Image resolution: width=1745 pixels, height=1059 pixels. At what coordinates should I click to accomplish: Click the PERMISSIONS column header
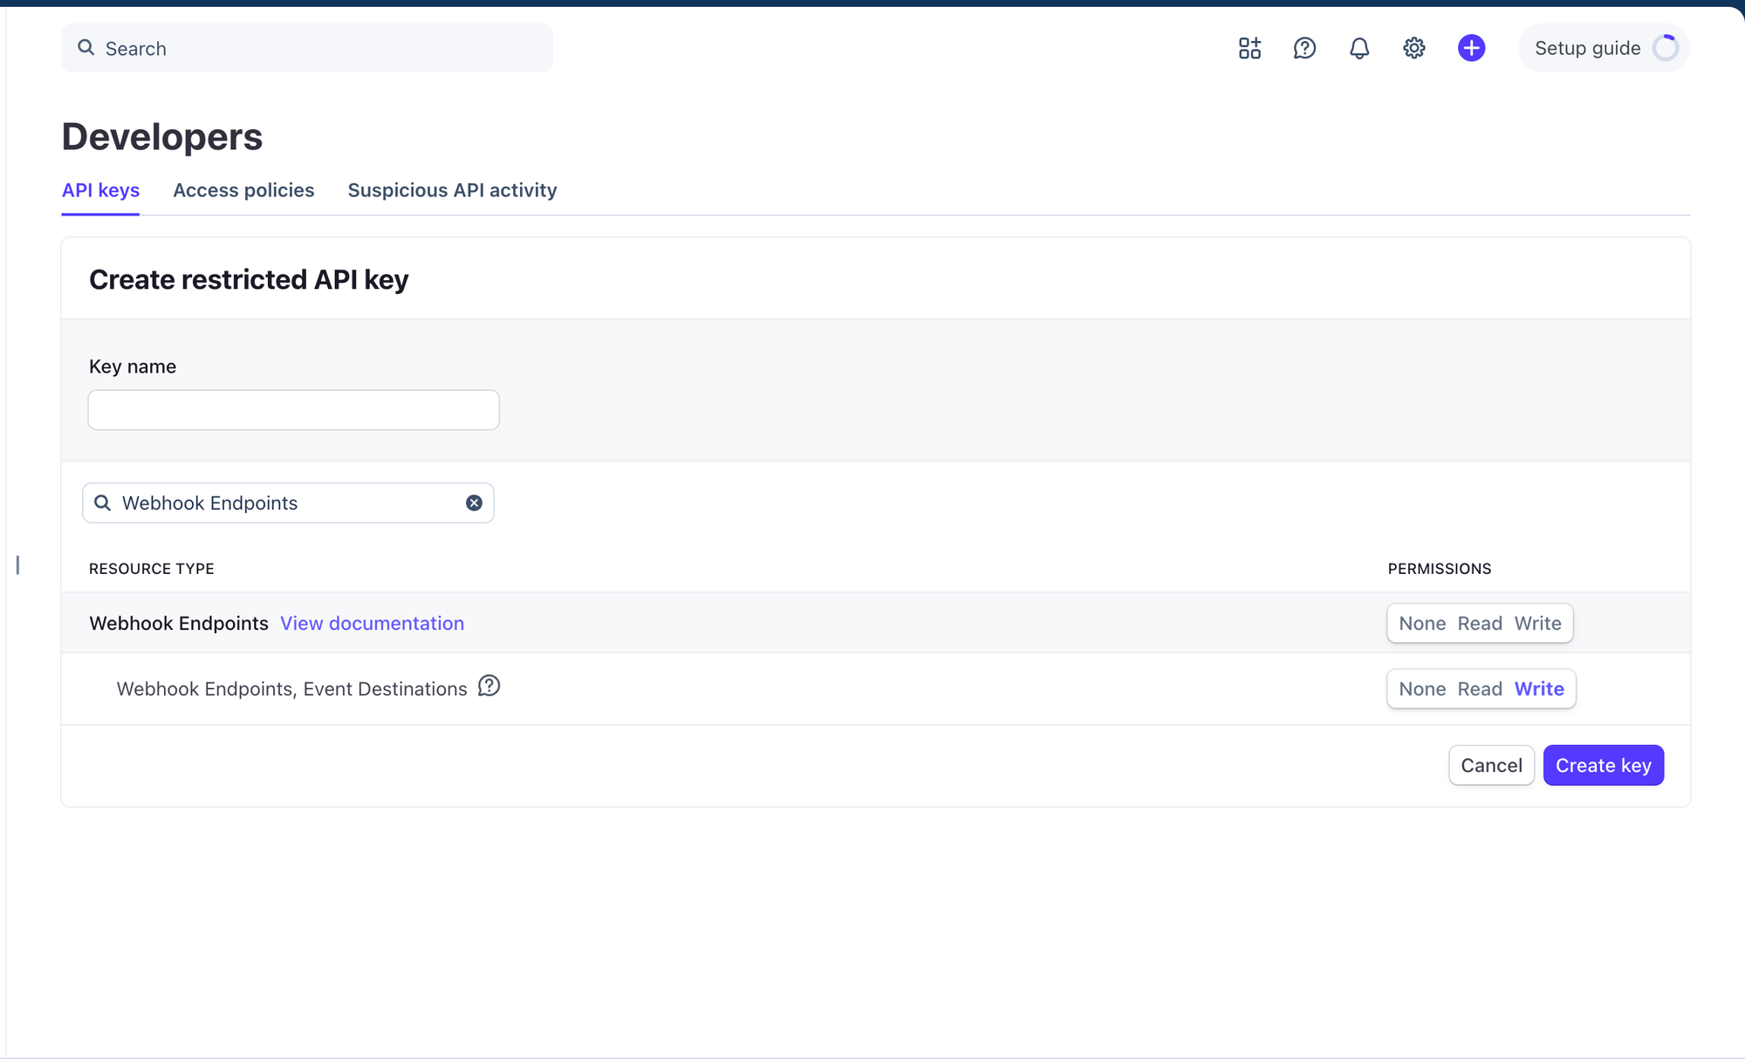pos(1440,569)
